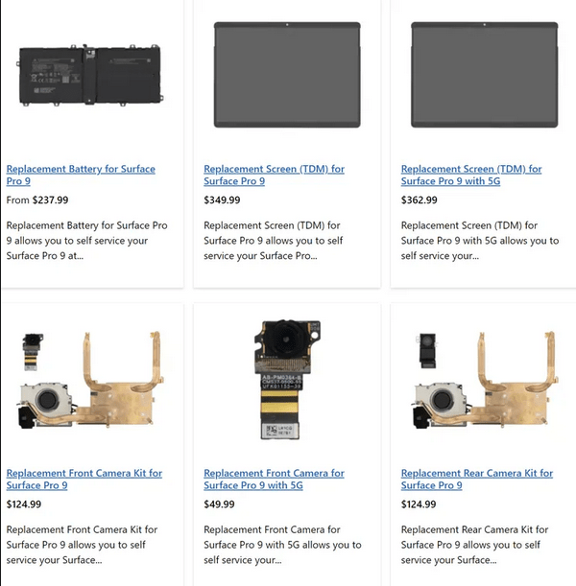Open Replacement Battery for Surface Pro 9 link
This screenshot has height=586, width=576.
81,175
